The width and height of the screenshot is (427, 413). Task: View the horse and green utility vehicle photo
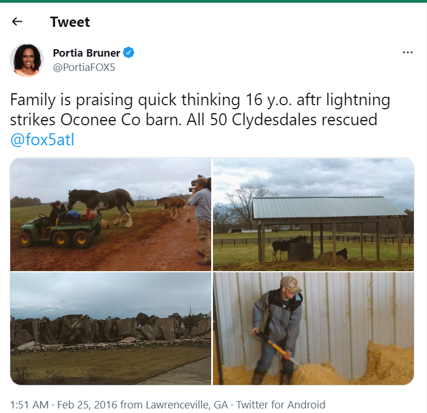click(110, 215)
